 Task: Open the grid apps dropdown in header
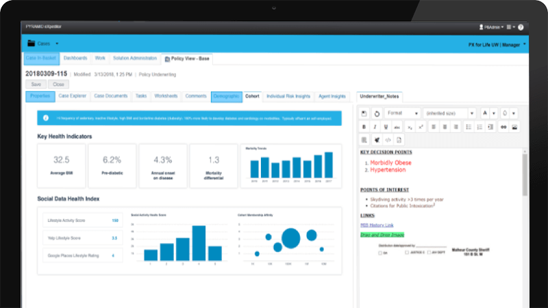(511, 27)
